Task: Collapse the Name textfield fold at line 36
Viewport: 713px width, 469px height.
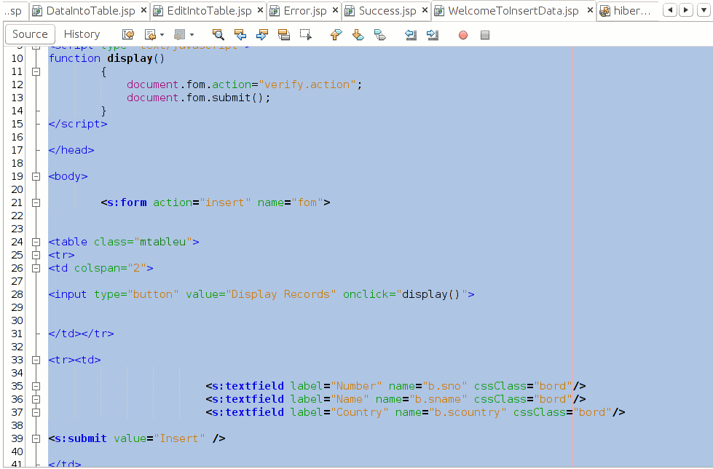Action: pos(36,399)
